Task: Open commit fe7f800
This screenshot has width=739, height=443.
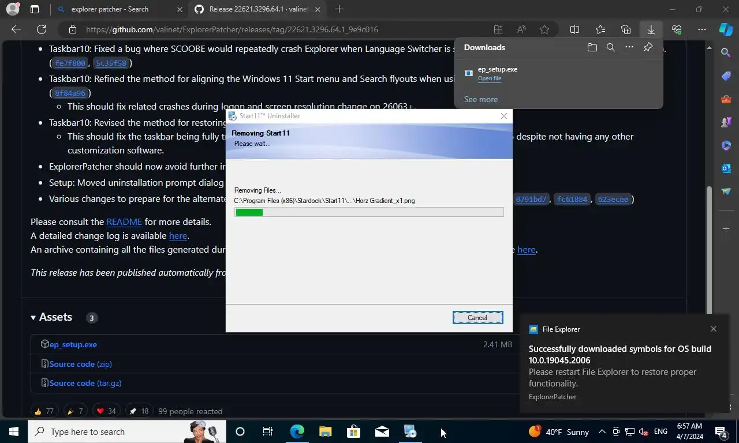Action: point(70,63)
